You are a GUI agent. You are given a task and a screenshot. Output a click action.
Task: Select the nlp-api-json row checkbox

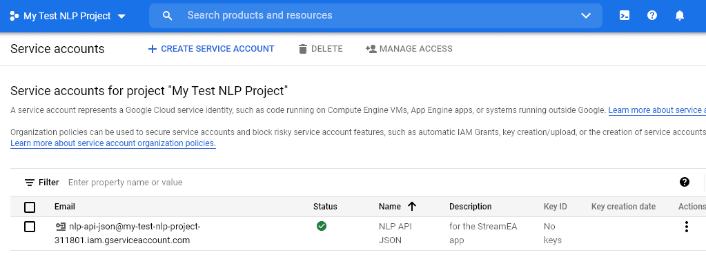[30, 227]
